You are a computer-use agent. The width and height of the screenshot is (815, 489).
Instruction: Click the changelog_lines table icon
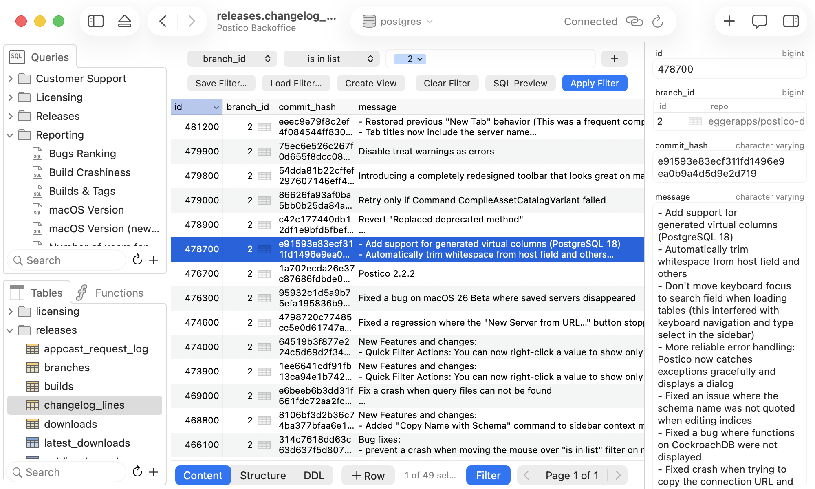click(x=33, y=405)
